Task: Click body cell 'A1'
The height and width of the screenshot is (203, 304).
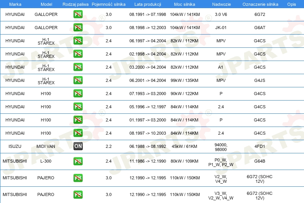Action: 220,67
